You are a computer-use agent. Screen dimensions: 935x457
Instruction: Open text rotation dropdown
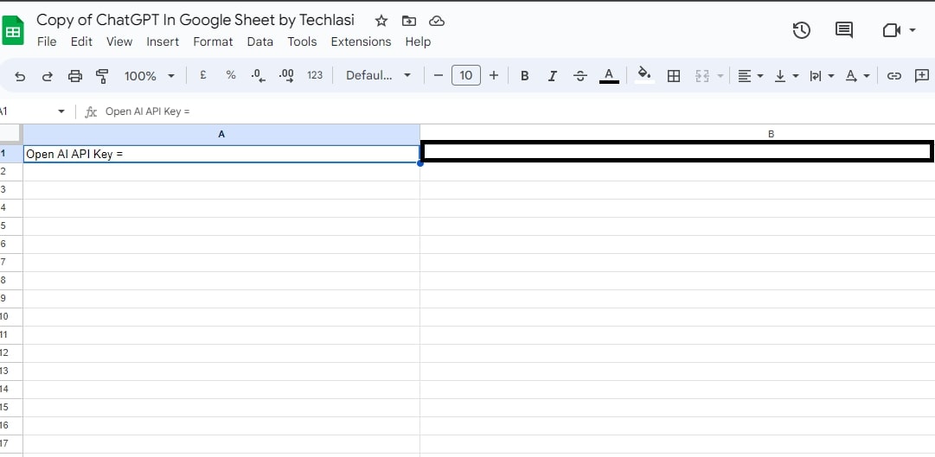(857, 76)
